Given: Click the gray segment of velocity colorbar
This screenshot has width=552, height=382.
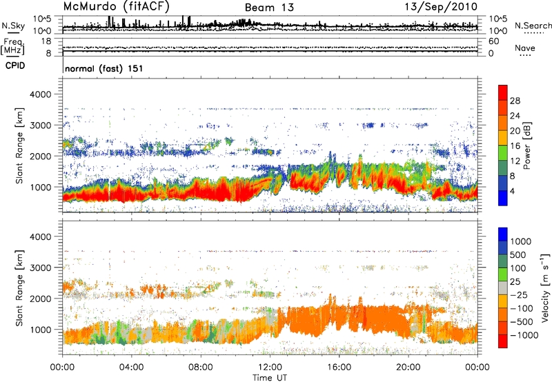Looking at the screenshot, I should click(x=503, y=288).
